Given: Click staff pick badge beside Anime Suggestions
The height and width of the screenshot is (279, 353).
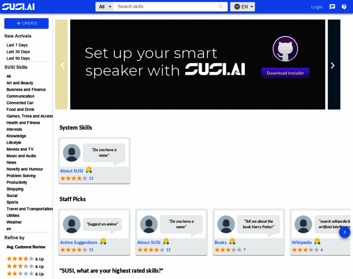Looking at the screenshot, I should pos(103,242).
